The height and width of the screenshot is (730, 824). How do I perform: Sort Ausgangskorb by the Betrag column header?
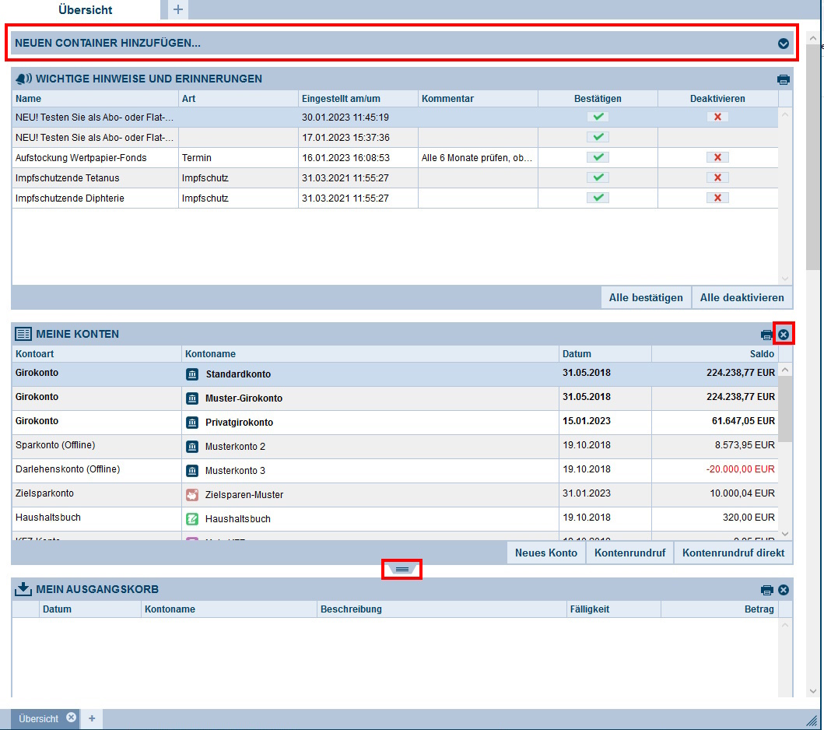pos(720,609)
